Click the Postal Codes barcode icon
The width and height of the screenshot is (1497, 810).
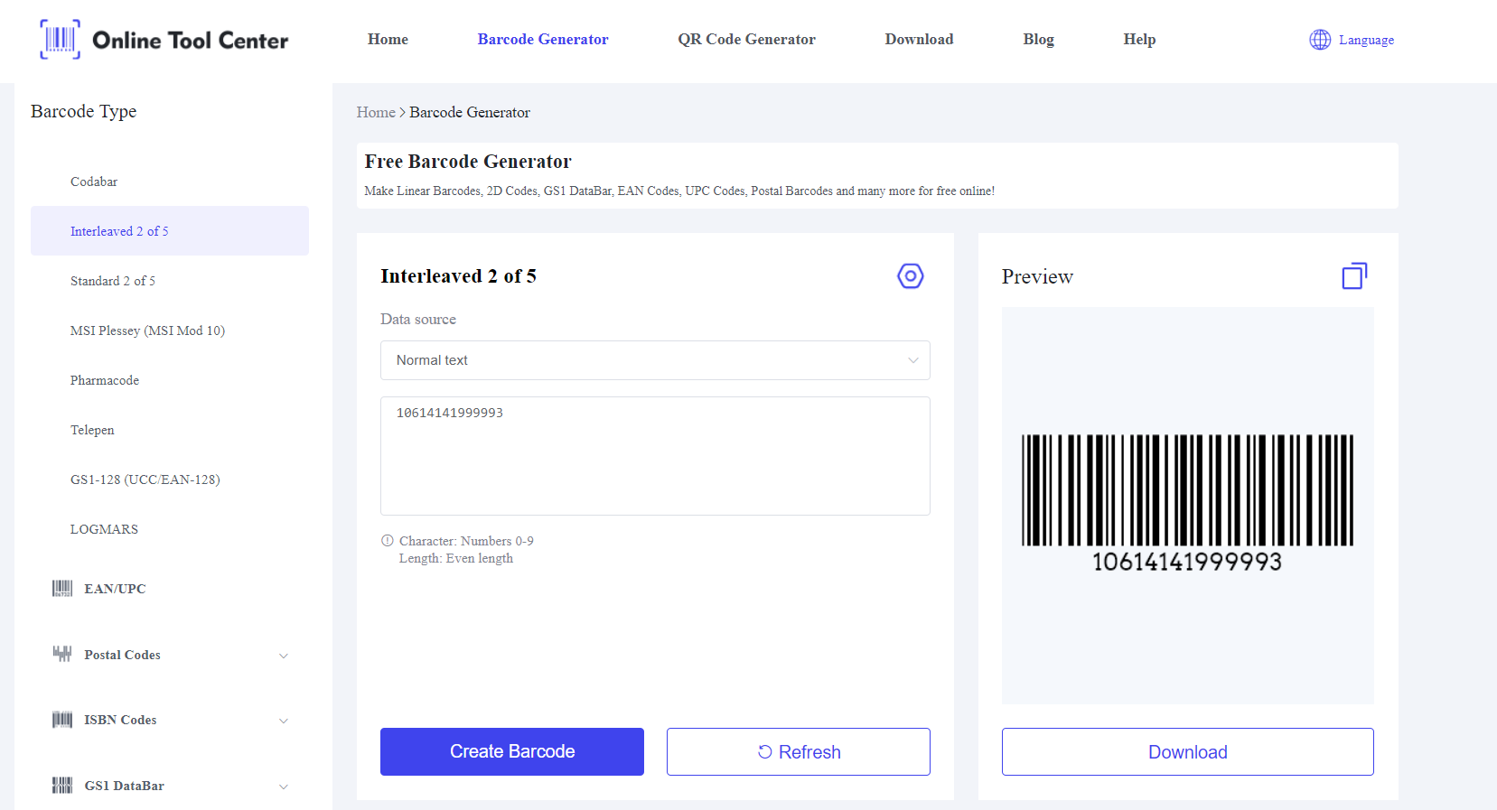point(62,654)
